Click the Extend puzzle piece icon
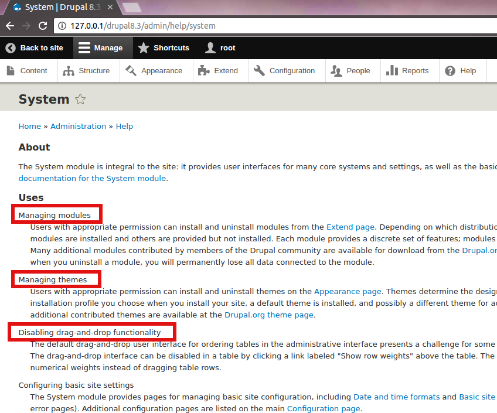Viewport: 497px width, 413px height. 204,71
